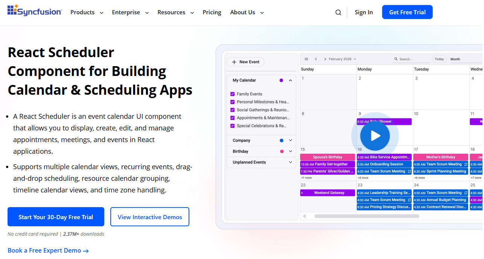Click the blue Company color dot
Image resolution: width=484 pixels, height=259 pixels.
pyautogui.click(x=282, y=140)
